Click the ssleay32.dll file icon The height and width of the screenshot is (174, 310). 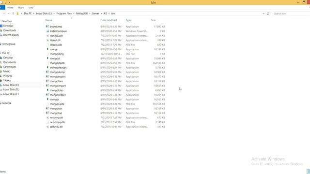47,127
